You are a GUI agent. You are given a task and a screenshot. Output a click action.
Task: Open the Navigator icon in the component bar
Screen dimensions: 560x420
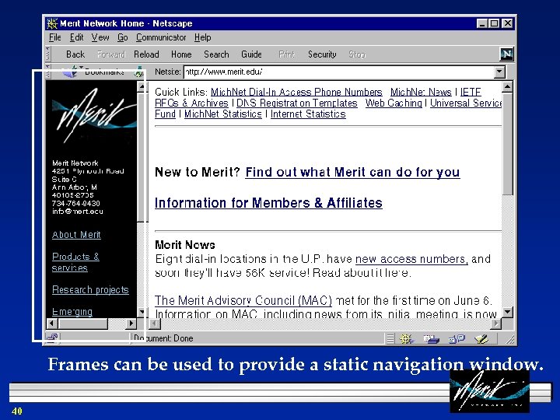pos(407,338)
